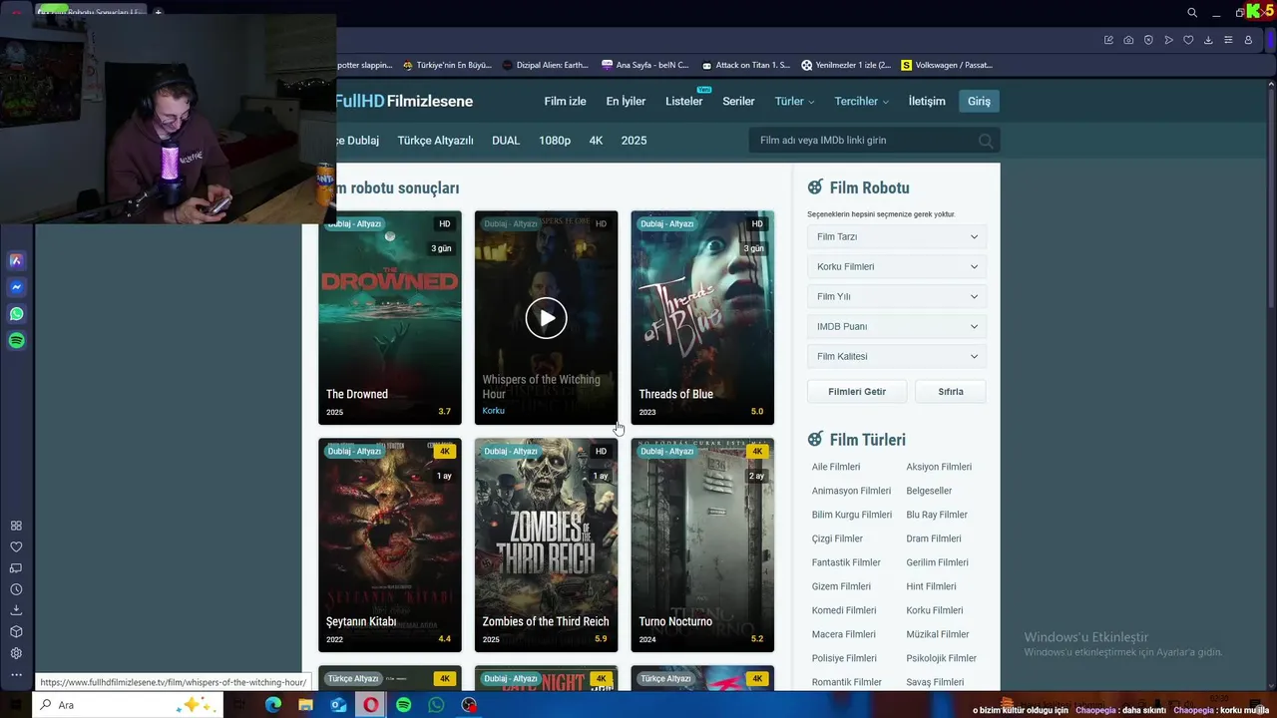1277x718 pixels.
Task: Open File Explorer from taskbar
Action: (x=305, y=705)
